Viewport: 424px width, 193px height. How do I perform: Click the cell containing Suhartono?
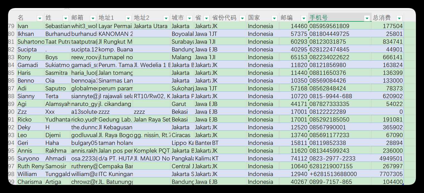(x=30, y=42)
